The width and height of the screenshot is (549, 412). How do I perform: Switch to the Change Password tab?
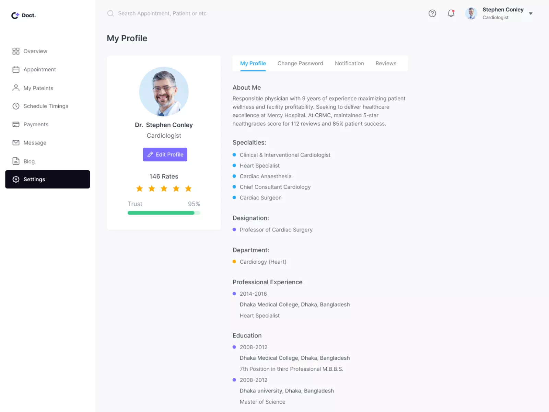(x=300, y=63)
